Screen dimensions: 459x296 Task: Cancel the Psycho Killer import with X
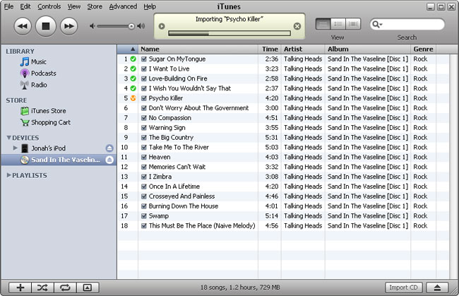click(297, 26)
